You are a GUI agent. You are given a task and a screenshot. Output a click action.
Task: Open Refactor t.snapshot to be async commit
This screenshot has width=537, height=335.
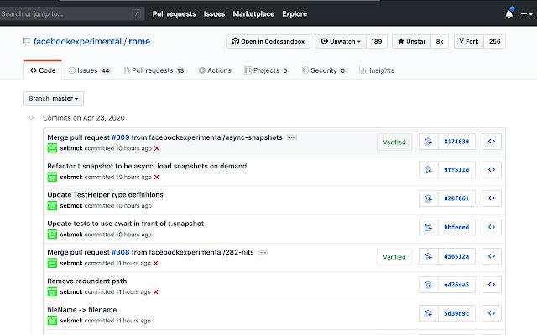[x=147, y=166]
